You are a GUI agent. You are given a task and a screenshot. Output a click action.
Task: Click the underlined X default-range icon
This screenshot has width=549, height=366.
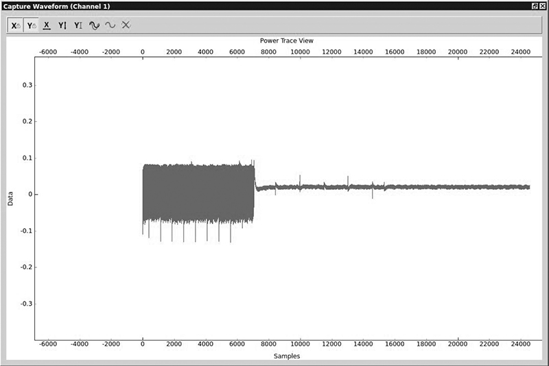pyautogui.click(x=47, y=25)
